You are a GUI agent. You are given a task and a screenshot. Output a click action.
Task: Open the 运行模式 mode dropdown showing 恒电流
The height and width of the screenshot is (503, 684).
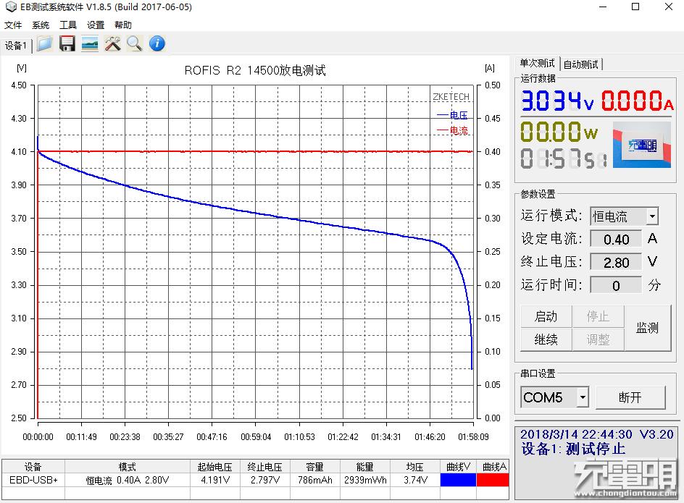[x=652, y=216]
